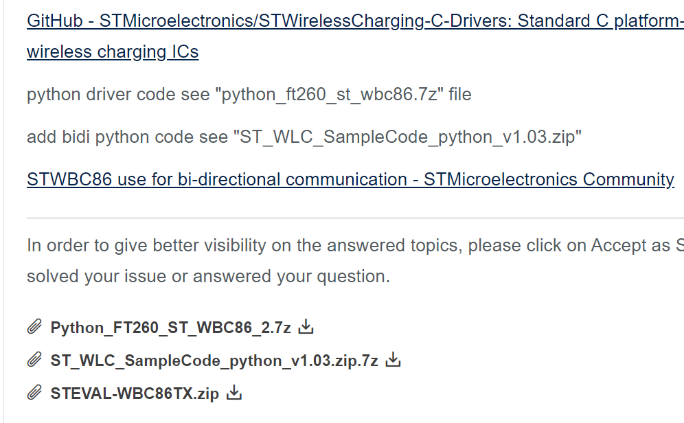Click paperclip icon beside Python_FT260_ST_WBC86_2.7z
This screenshot has height=423, width=684.
pyautogui.click(x=34, y=327)
